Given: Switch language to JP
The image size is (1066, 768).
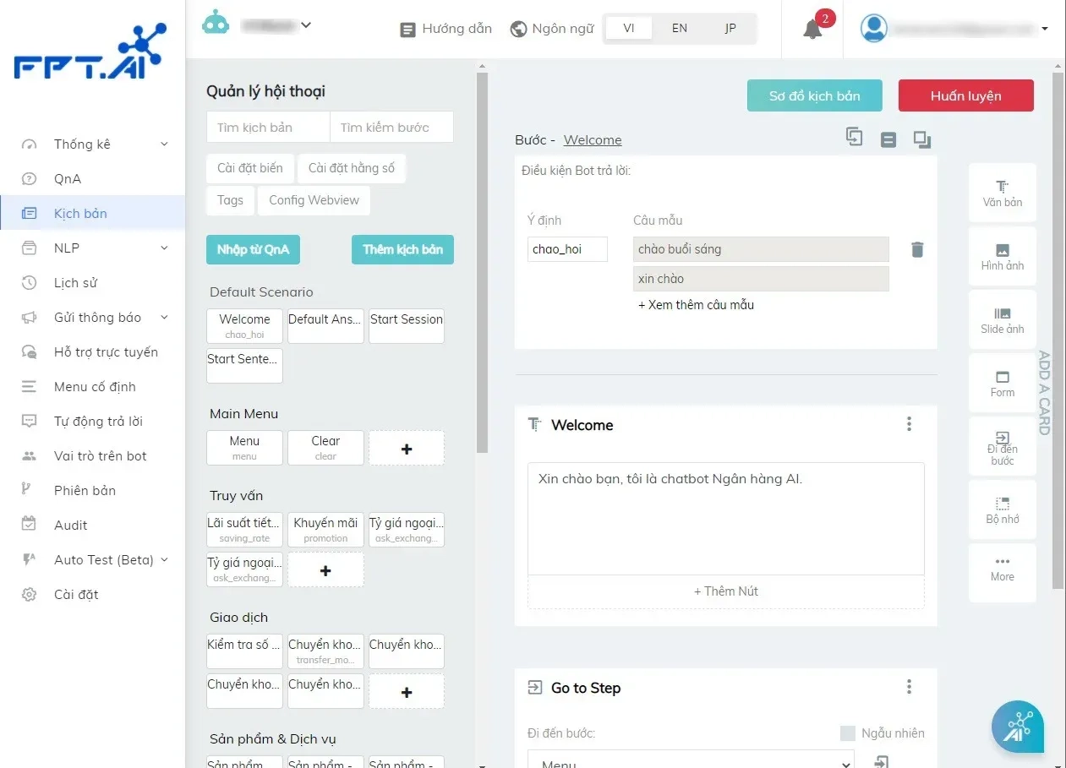Looking at the screenshot, I should point(730,28).
